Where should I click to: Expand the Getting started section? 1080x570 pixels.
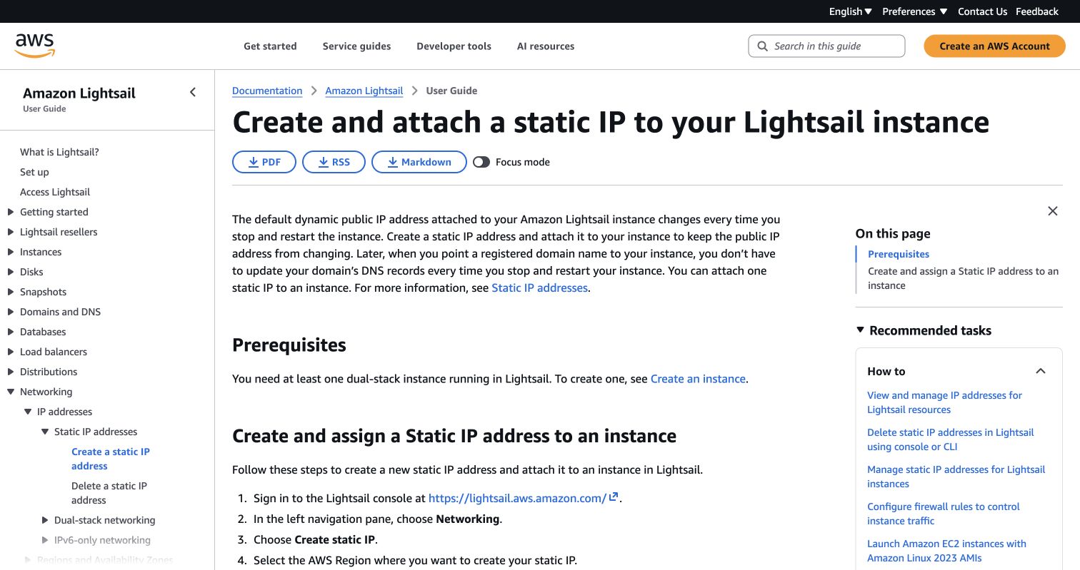(11, 212)
